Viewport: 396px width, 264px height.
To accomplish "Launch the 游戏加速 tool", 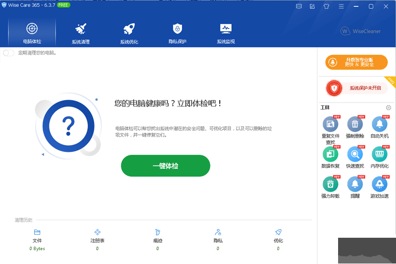I will pos(379,187).
